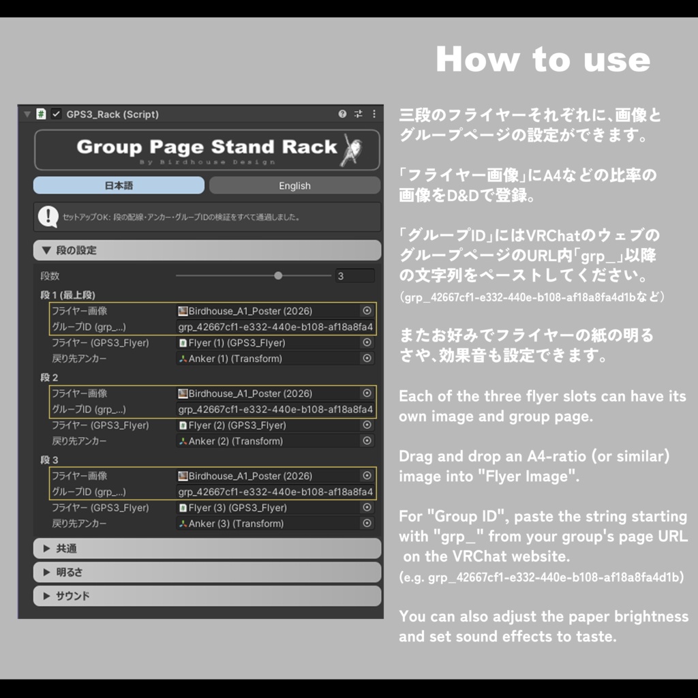This screenshot has height=698, width=698.
Task: Click the 段 1 (最上段) heading
Action: (x=67, y=295)
